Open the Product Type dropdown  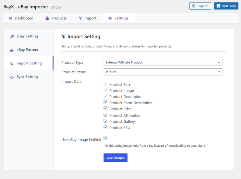tap(163, 62)
